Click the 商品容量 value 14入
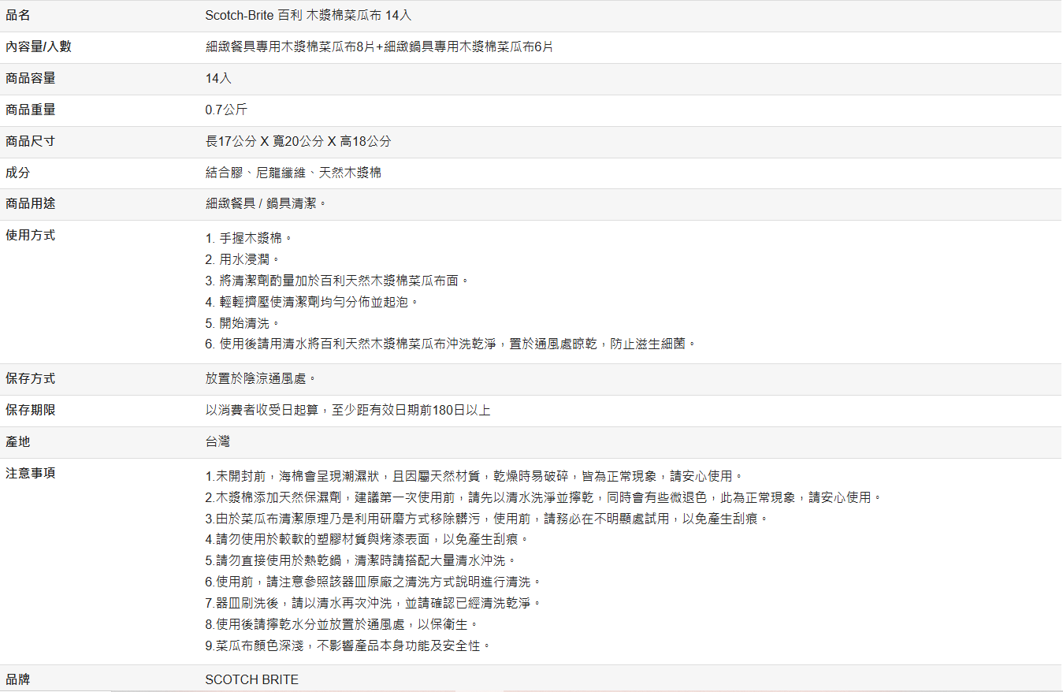This screenshot has width=1063, height=692. click(x=218, y=78)
